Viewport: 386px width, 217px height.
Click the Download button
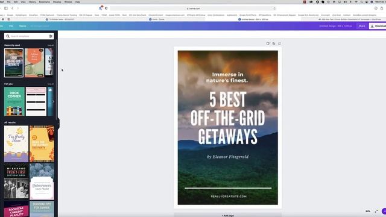[x=378, y=26]
